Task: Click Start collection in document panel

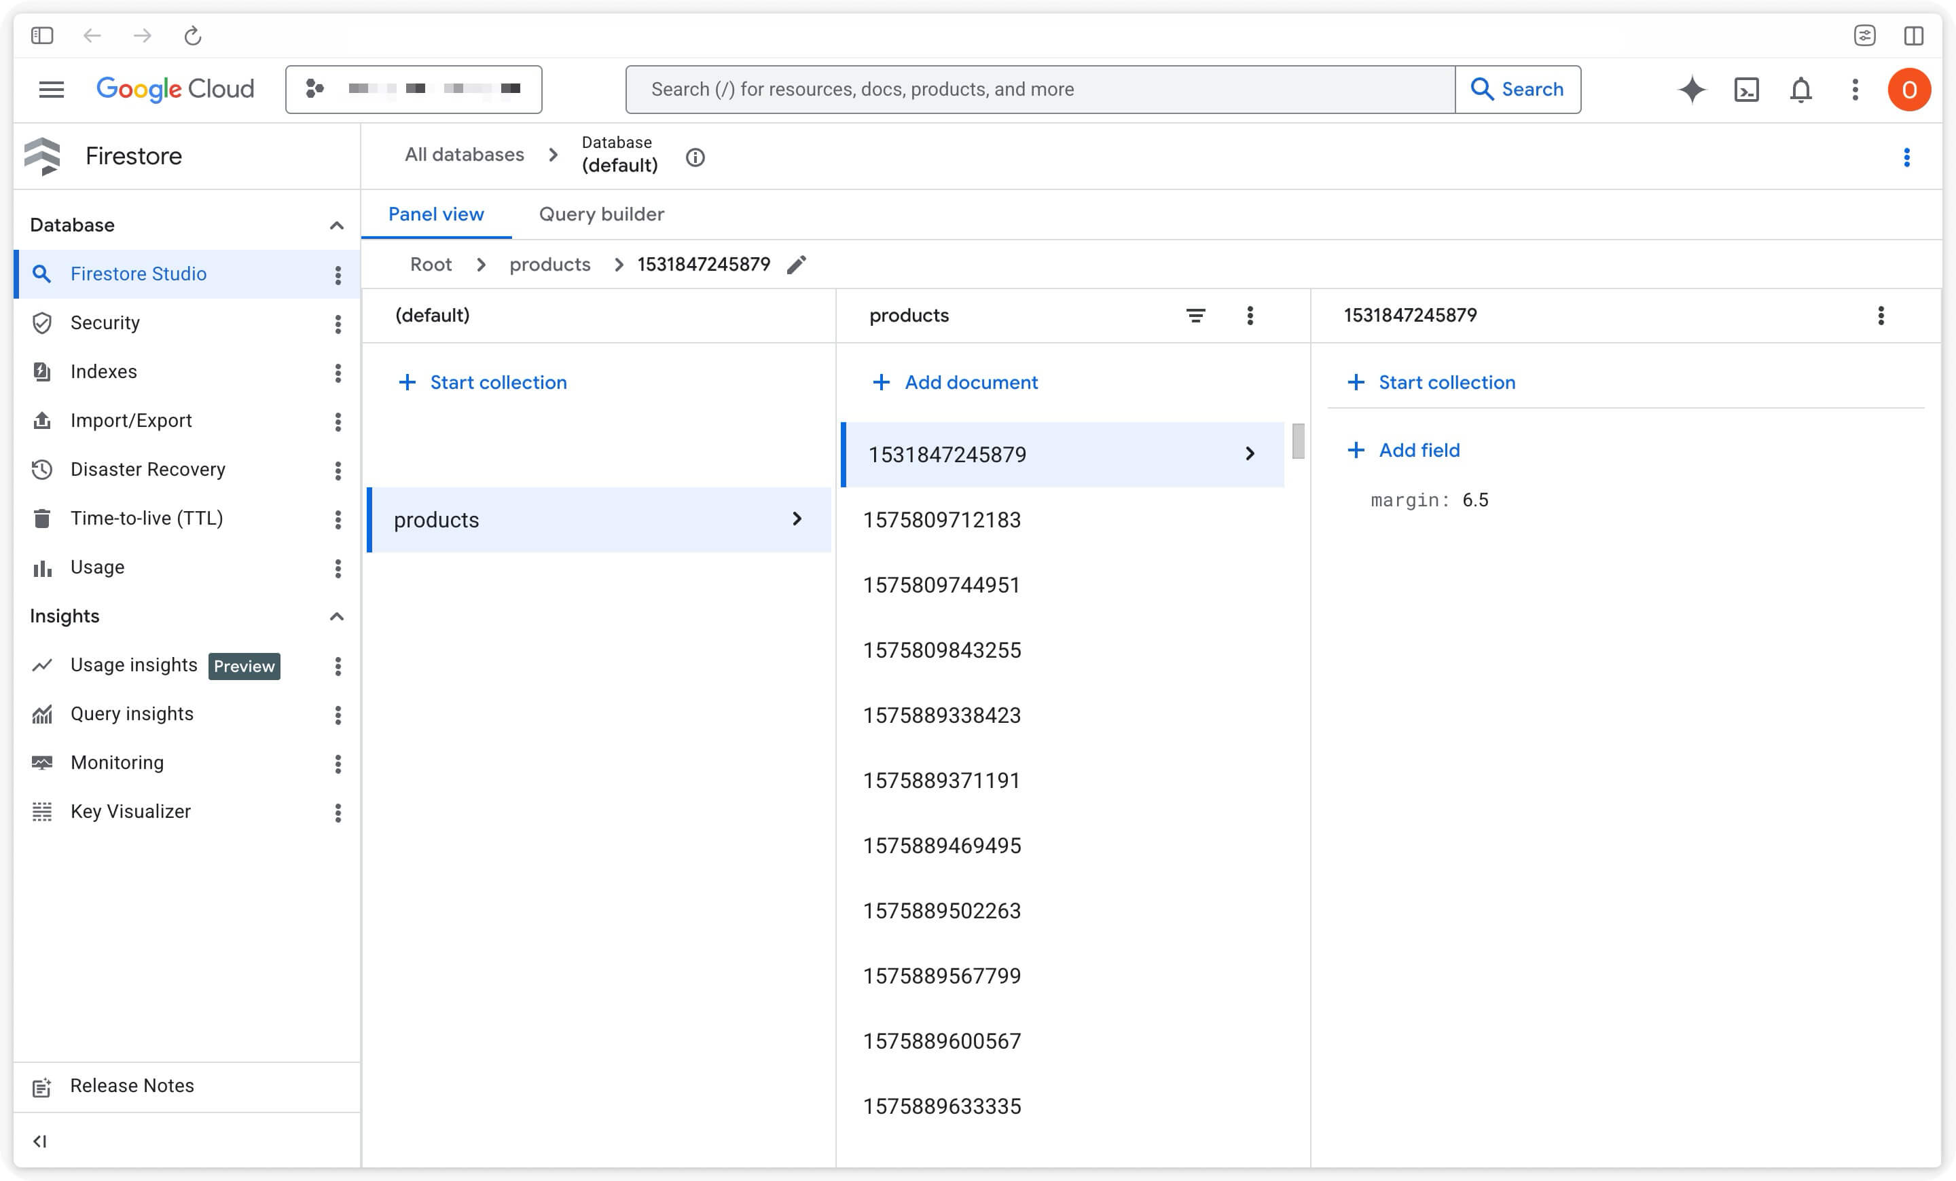Action: pyautogui.click(x=1431, y=383)
